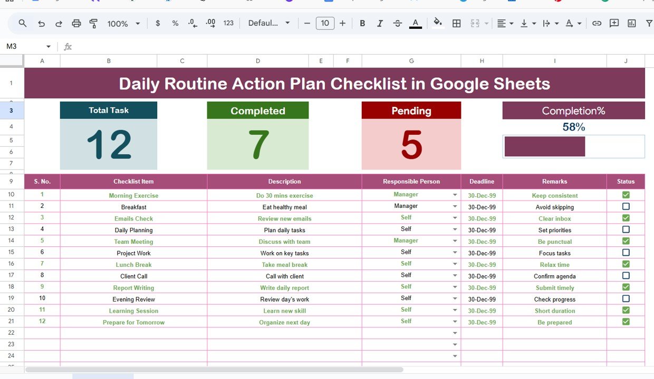This screenshot has width=654, height=379.
Task: Click the Print icon
Action: [76, 23]
